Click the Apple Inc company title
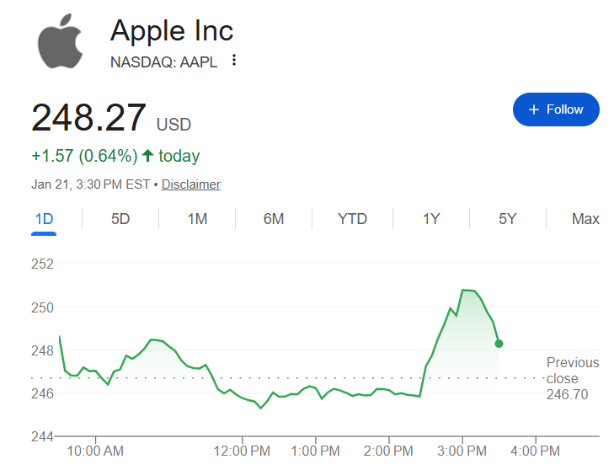This screenshot has width=614, height=470. pyautogui.click(x=172, y=31)
